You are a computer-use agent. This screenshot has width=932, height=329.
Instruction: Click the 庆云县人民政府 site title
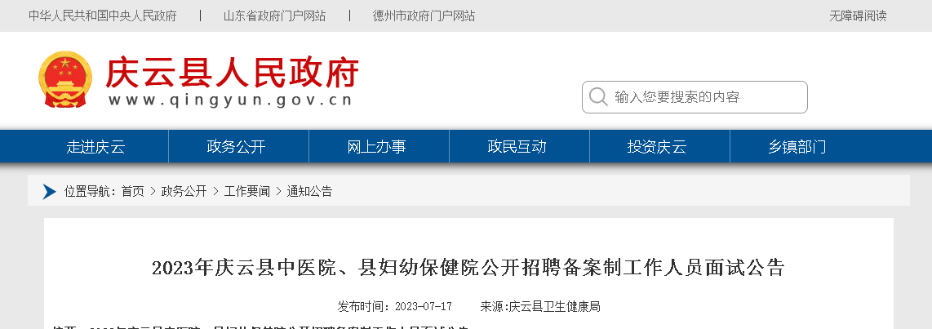click(232, 73)
